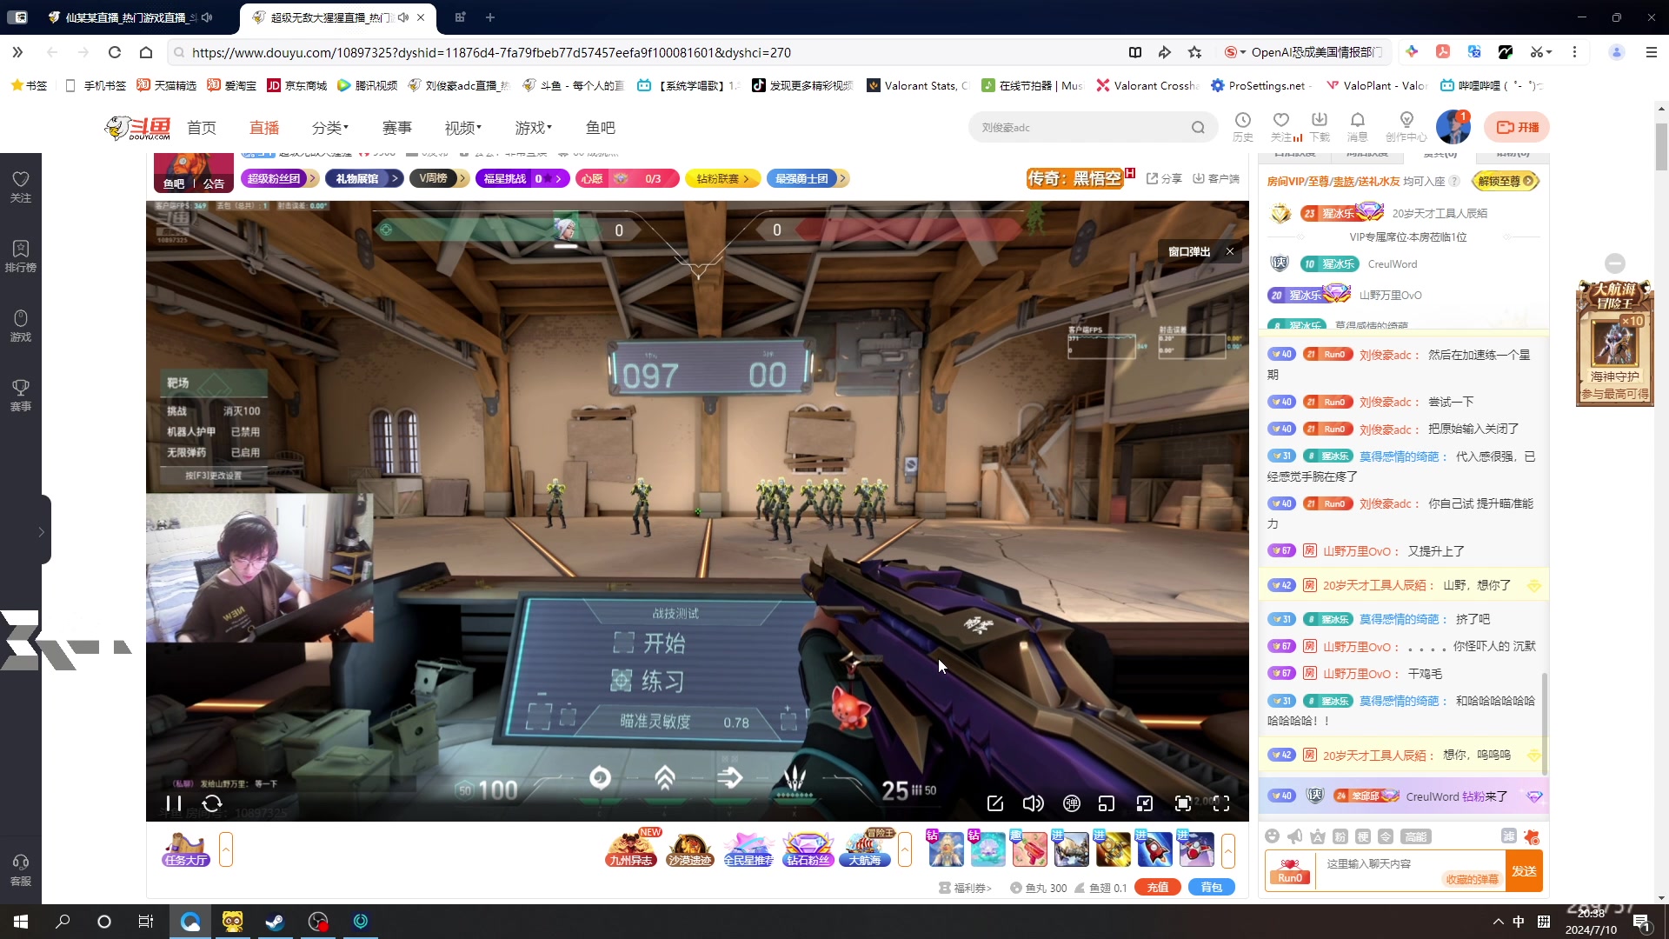Click the stream reload icon

(x=212, y=803)
